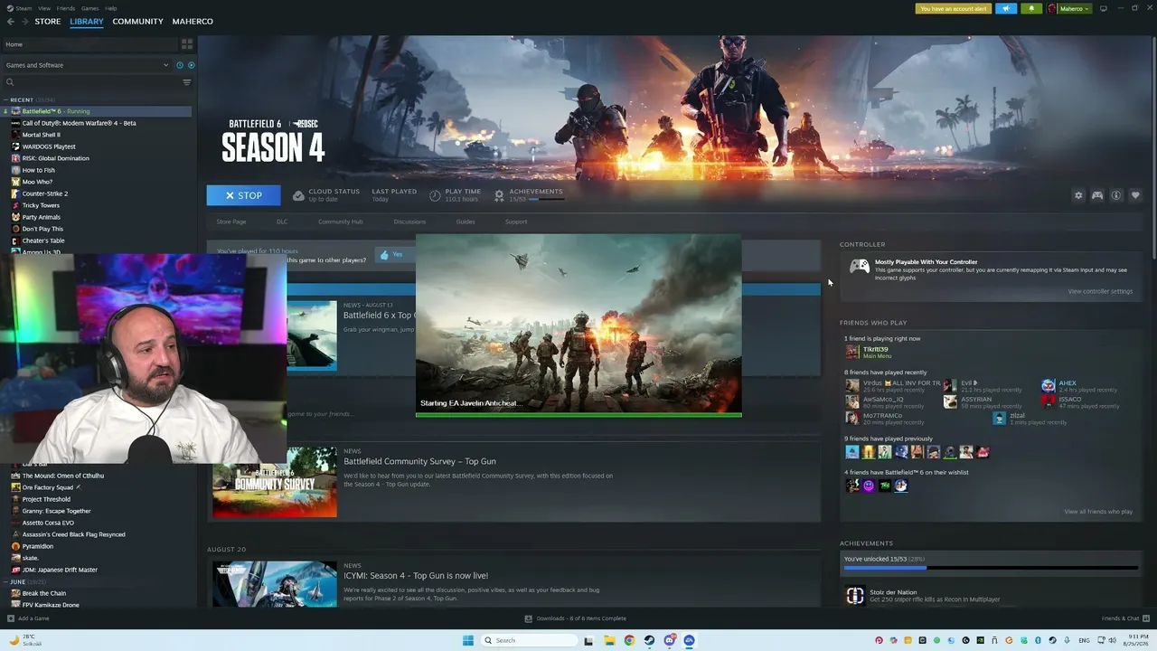Select Mortal Shell II in the library
The image size is (1157, 651).
point(42,135)
